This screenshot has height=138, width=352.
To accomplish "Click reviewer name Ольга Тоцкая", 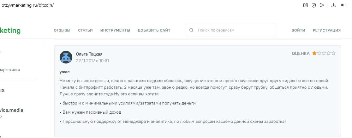I will click(x=89, y=54).
